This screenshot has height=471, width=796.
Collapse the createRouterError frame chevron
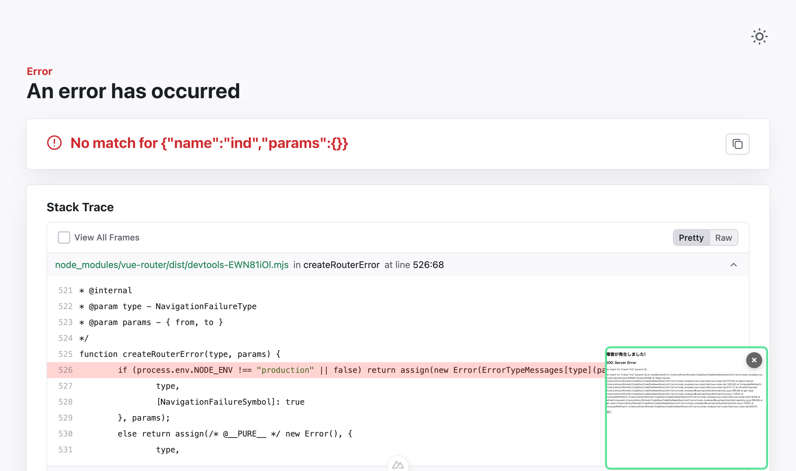(x=733, y=265)
